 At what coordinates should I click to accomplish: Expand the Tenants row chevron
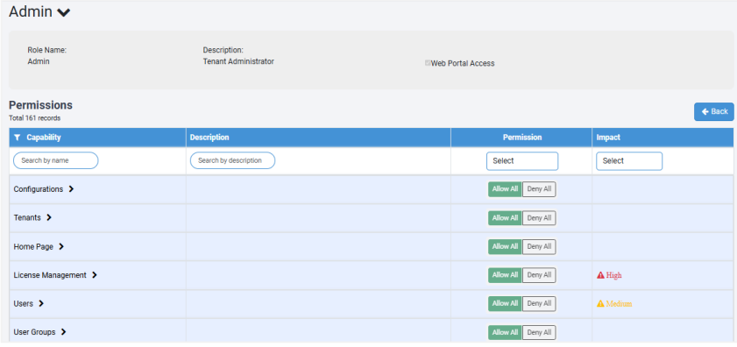pyautogui.click(x=49, y=217)
